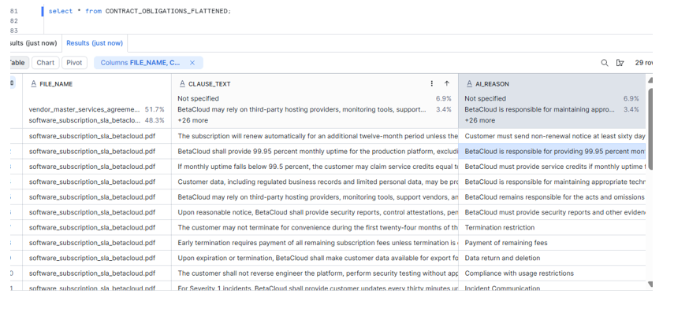This screenshot has height=312, width=689.
Task: Click the 29 rows count indicator
Action: tap(644, 63)
